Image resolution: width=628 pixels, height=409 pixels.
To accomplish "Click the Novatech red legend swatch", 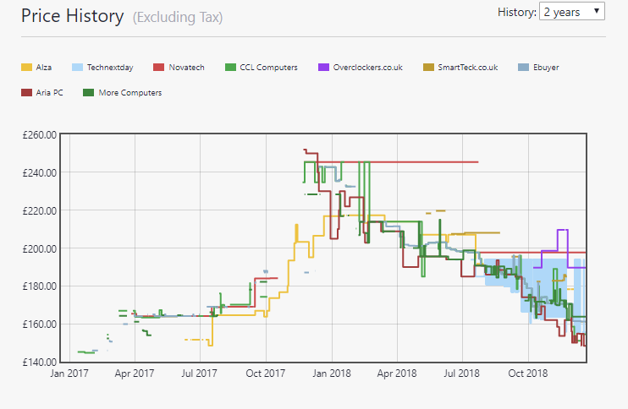I will (157, 68).
